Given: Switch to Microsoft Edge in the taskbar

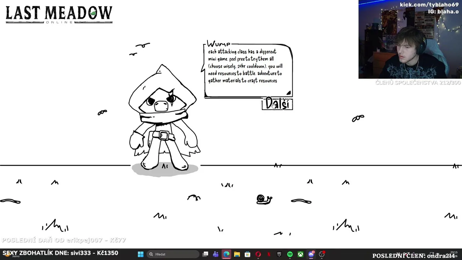Looking at the screenshot, I should [226, 254].
